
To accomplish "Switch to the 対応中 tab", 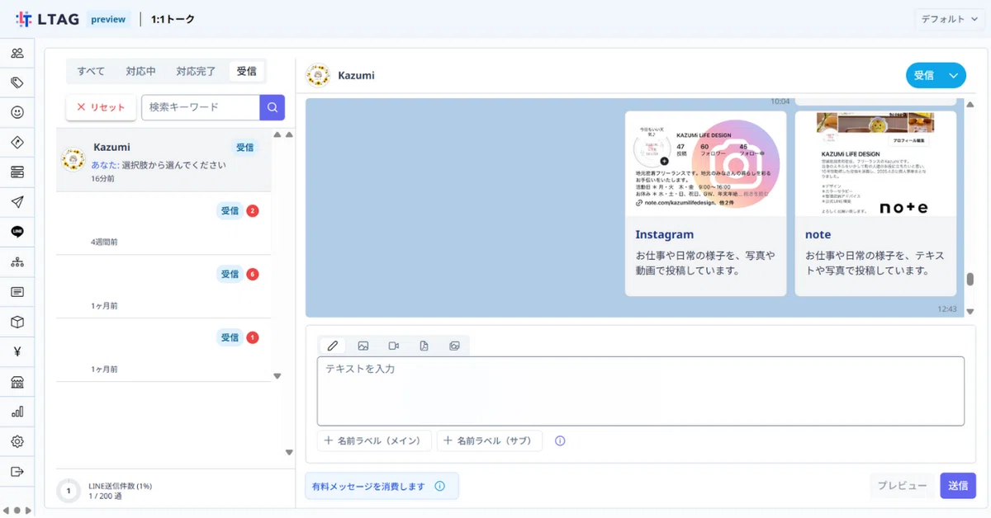I will coord(141,72).
